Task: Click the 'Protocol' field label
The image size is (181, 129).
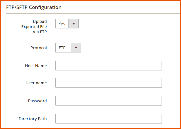Action: 39,48
